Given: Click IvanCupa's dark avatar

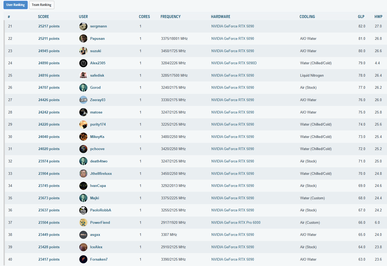Looking at the screenshot, I should (83, 186).
